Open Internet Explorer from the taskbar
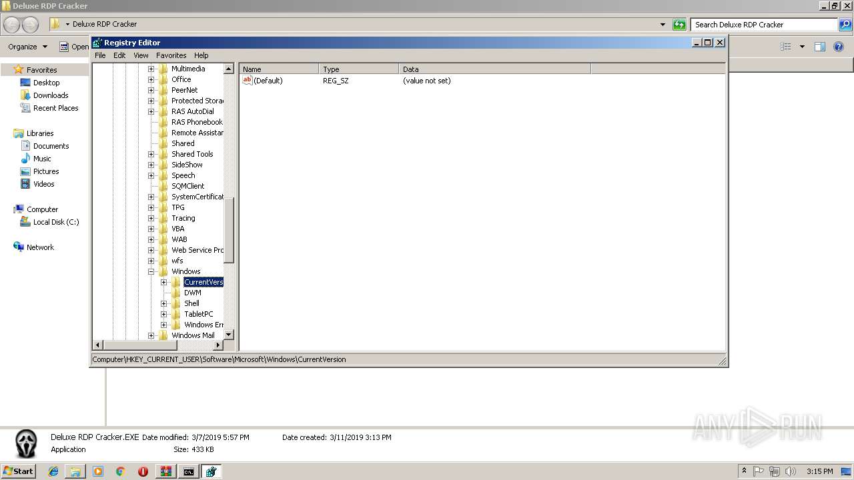Viewport: 854px width, 480px height. (53, 471)
